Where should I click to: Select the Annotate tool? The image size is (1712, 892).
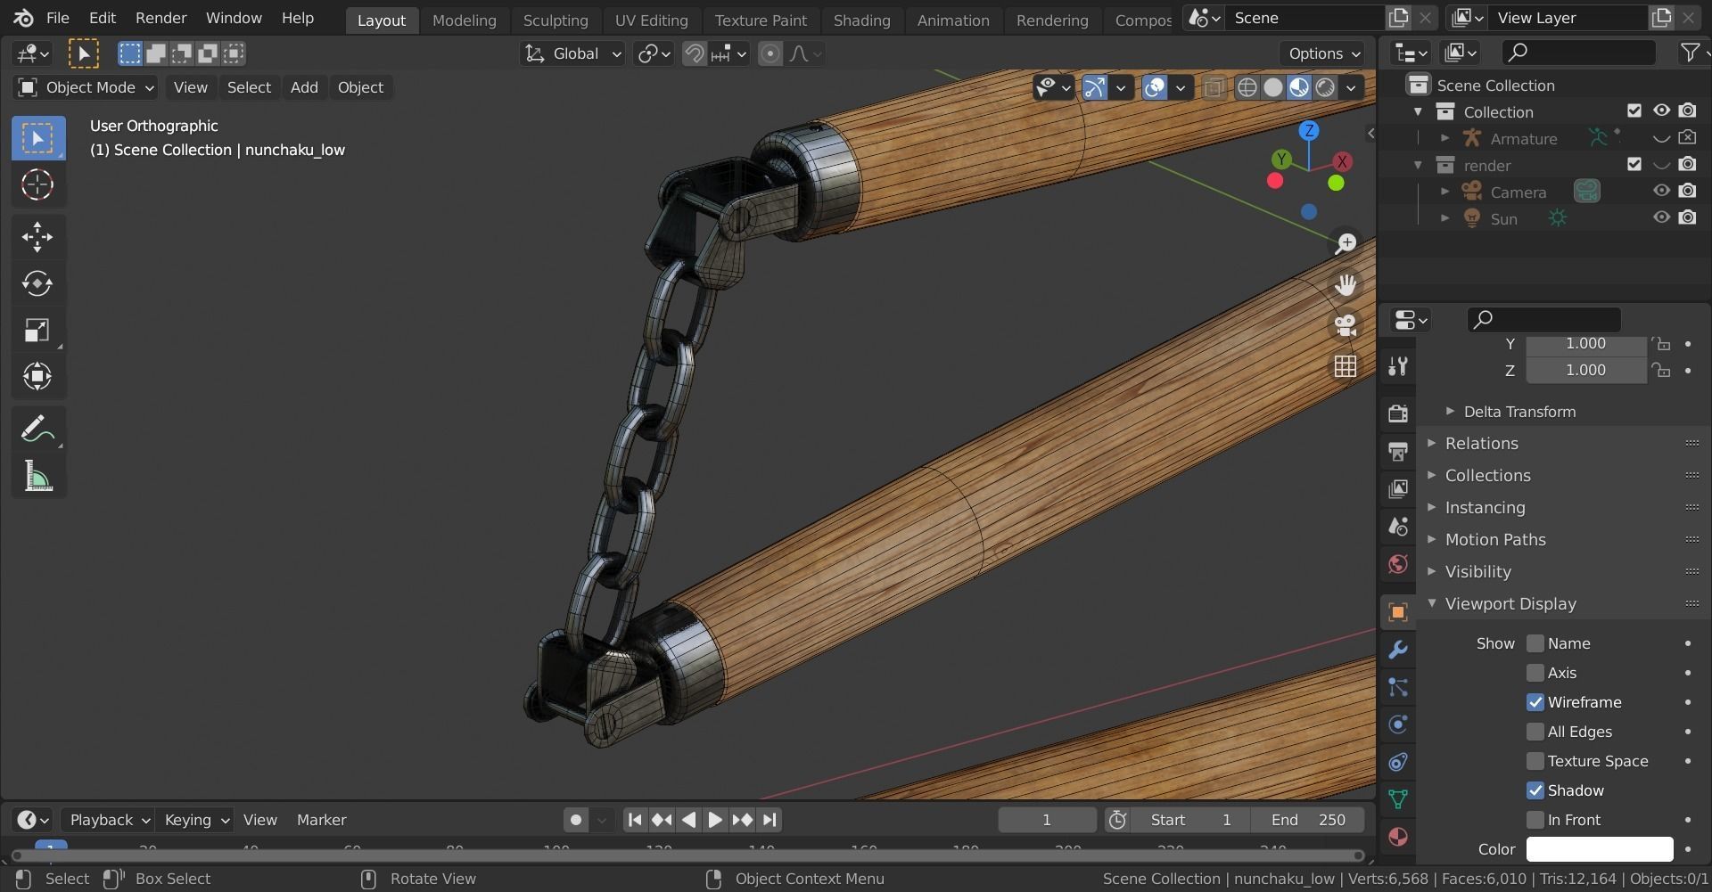point(37,430)
